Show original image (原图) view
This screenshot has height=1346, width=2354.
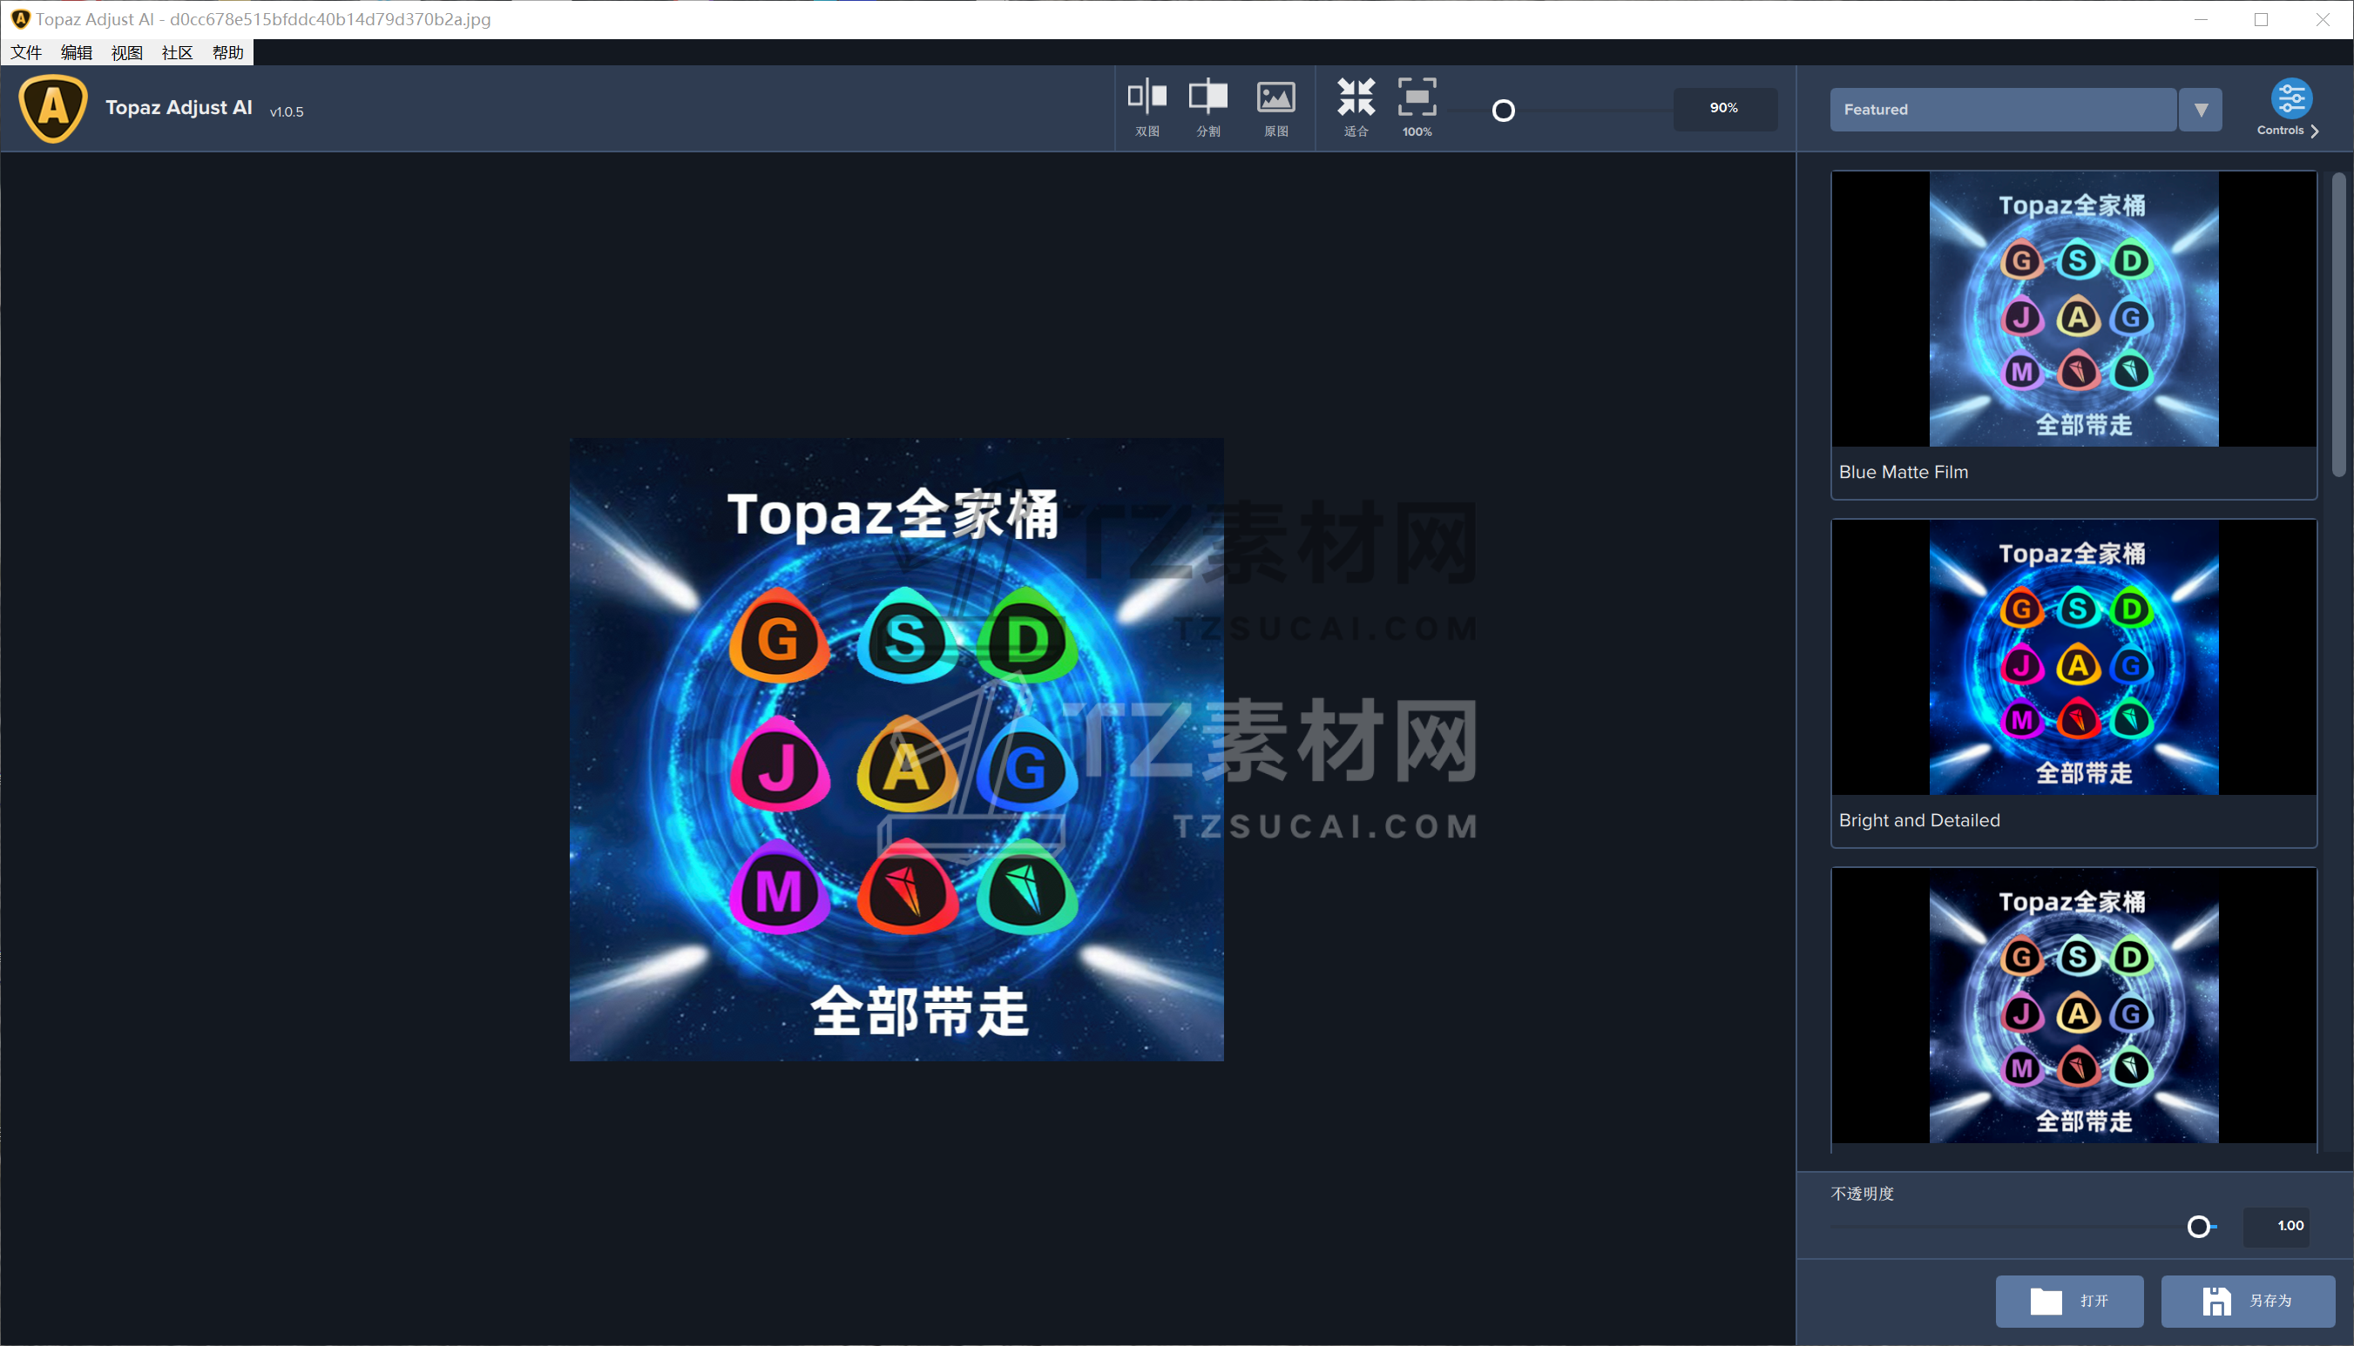[1275, 106]
